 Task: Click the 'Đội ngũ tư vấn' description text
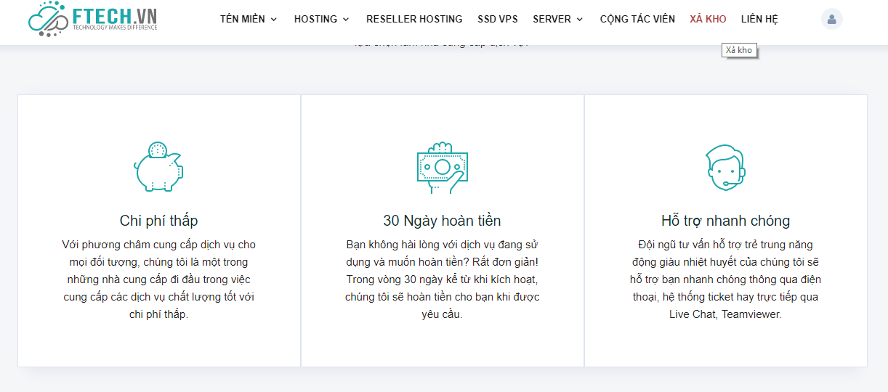[x=725, y=279]
